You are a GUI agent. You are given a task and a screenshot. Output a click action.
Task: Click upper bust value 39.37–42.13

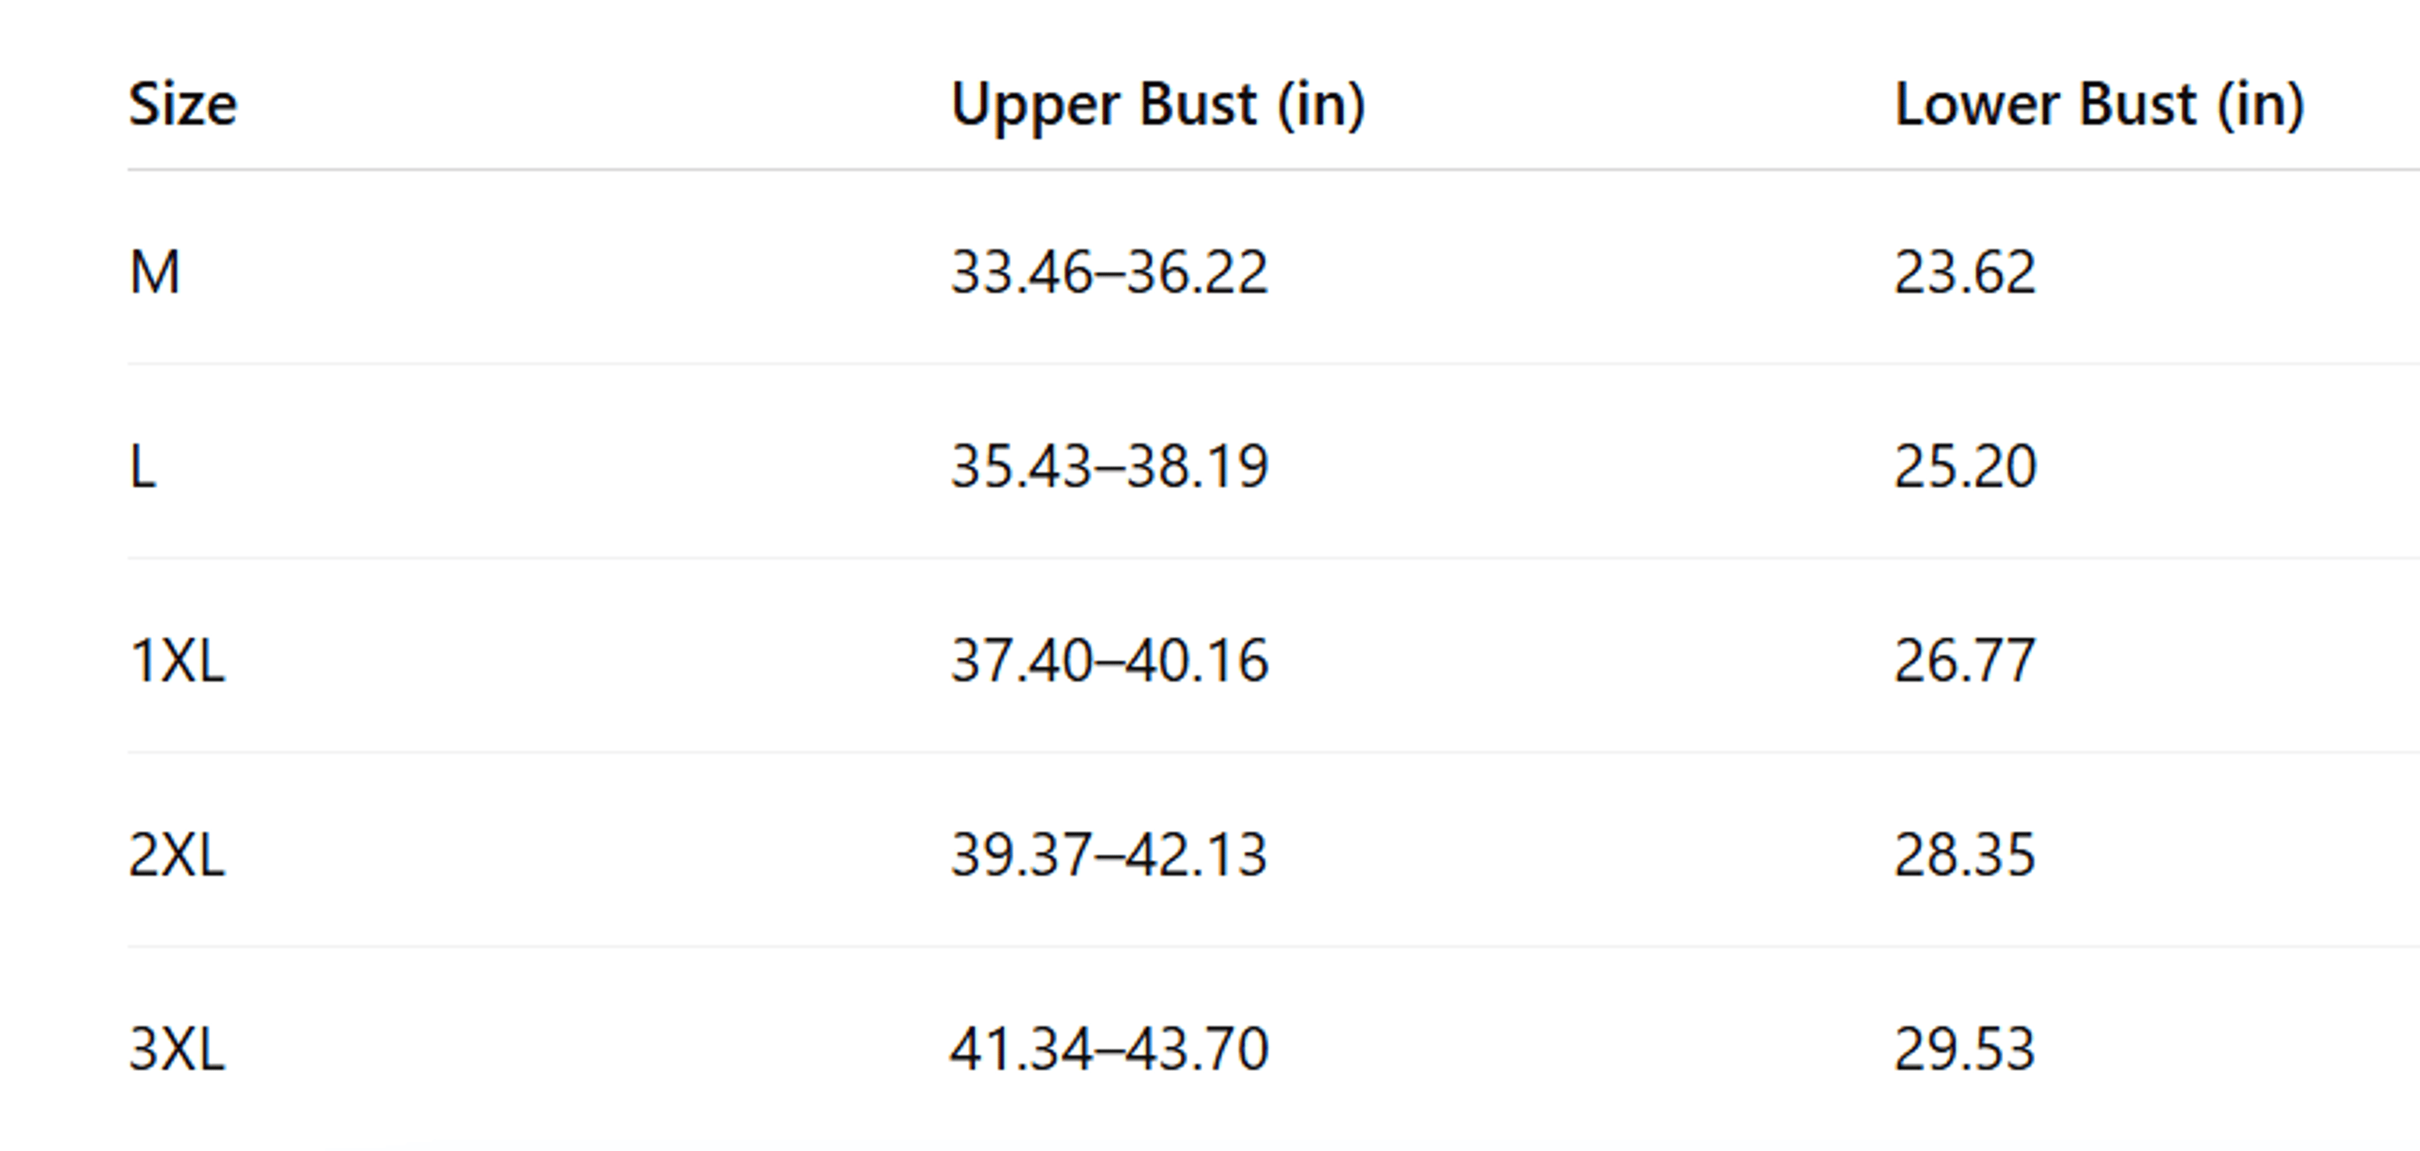click(x=1109, y=856)
